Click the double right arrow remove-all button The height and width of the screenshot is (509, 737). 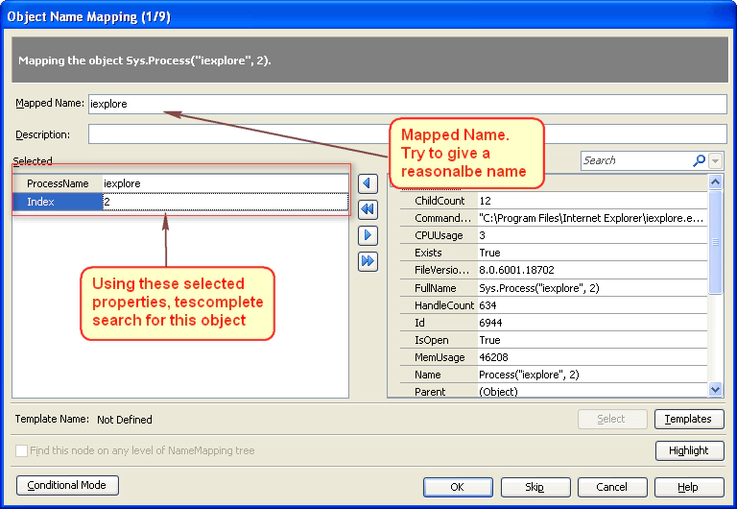pyautogui.click(x=367, y=261)
